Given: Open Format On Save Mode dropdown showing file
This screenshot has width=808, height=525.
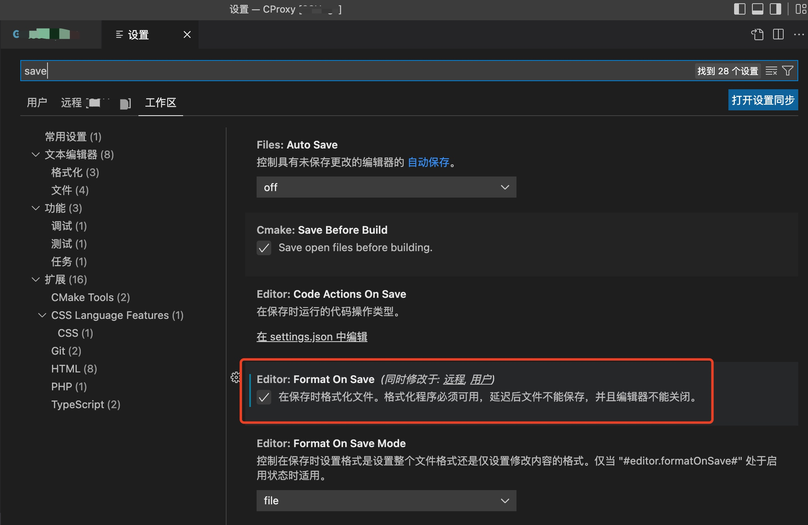Looking at the screenshot, I should 386,500.
